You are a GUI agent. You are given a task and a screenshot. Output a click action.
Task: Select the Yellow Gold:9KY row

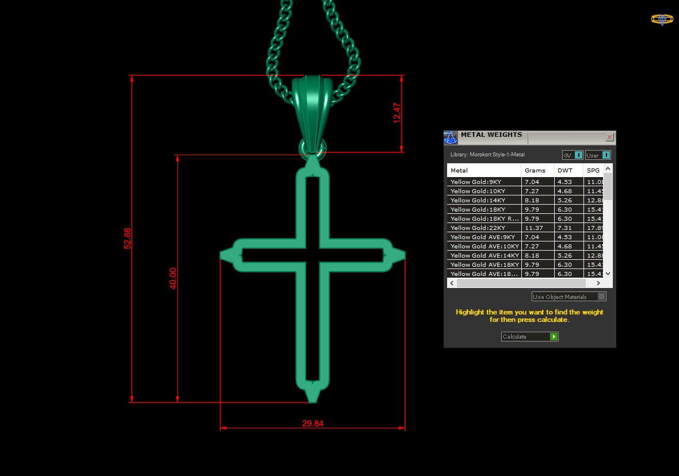[x=525, y=182]
